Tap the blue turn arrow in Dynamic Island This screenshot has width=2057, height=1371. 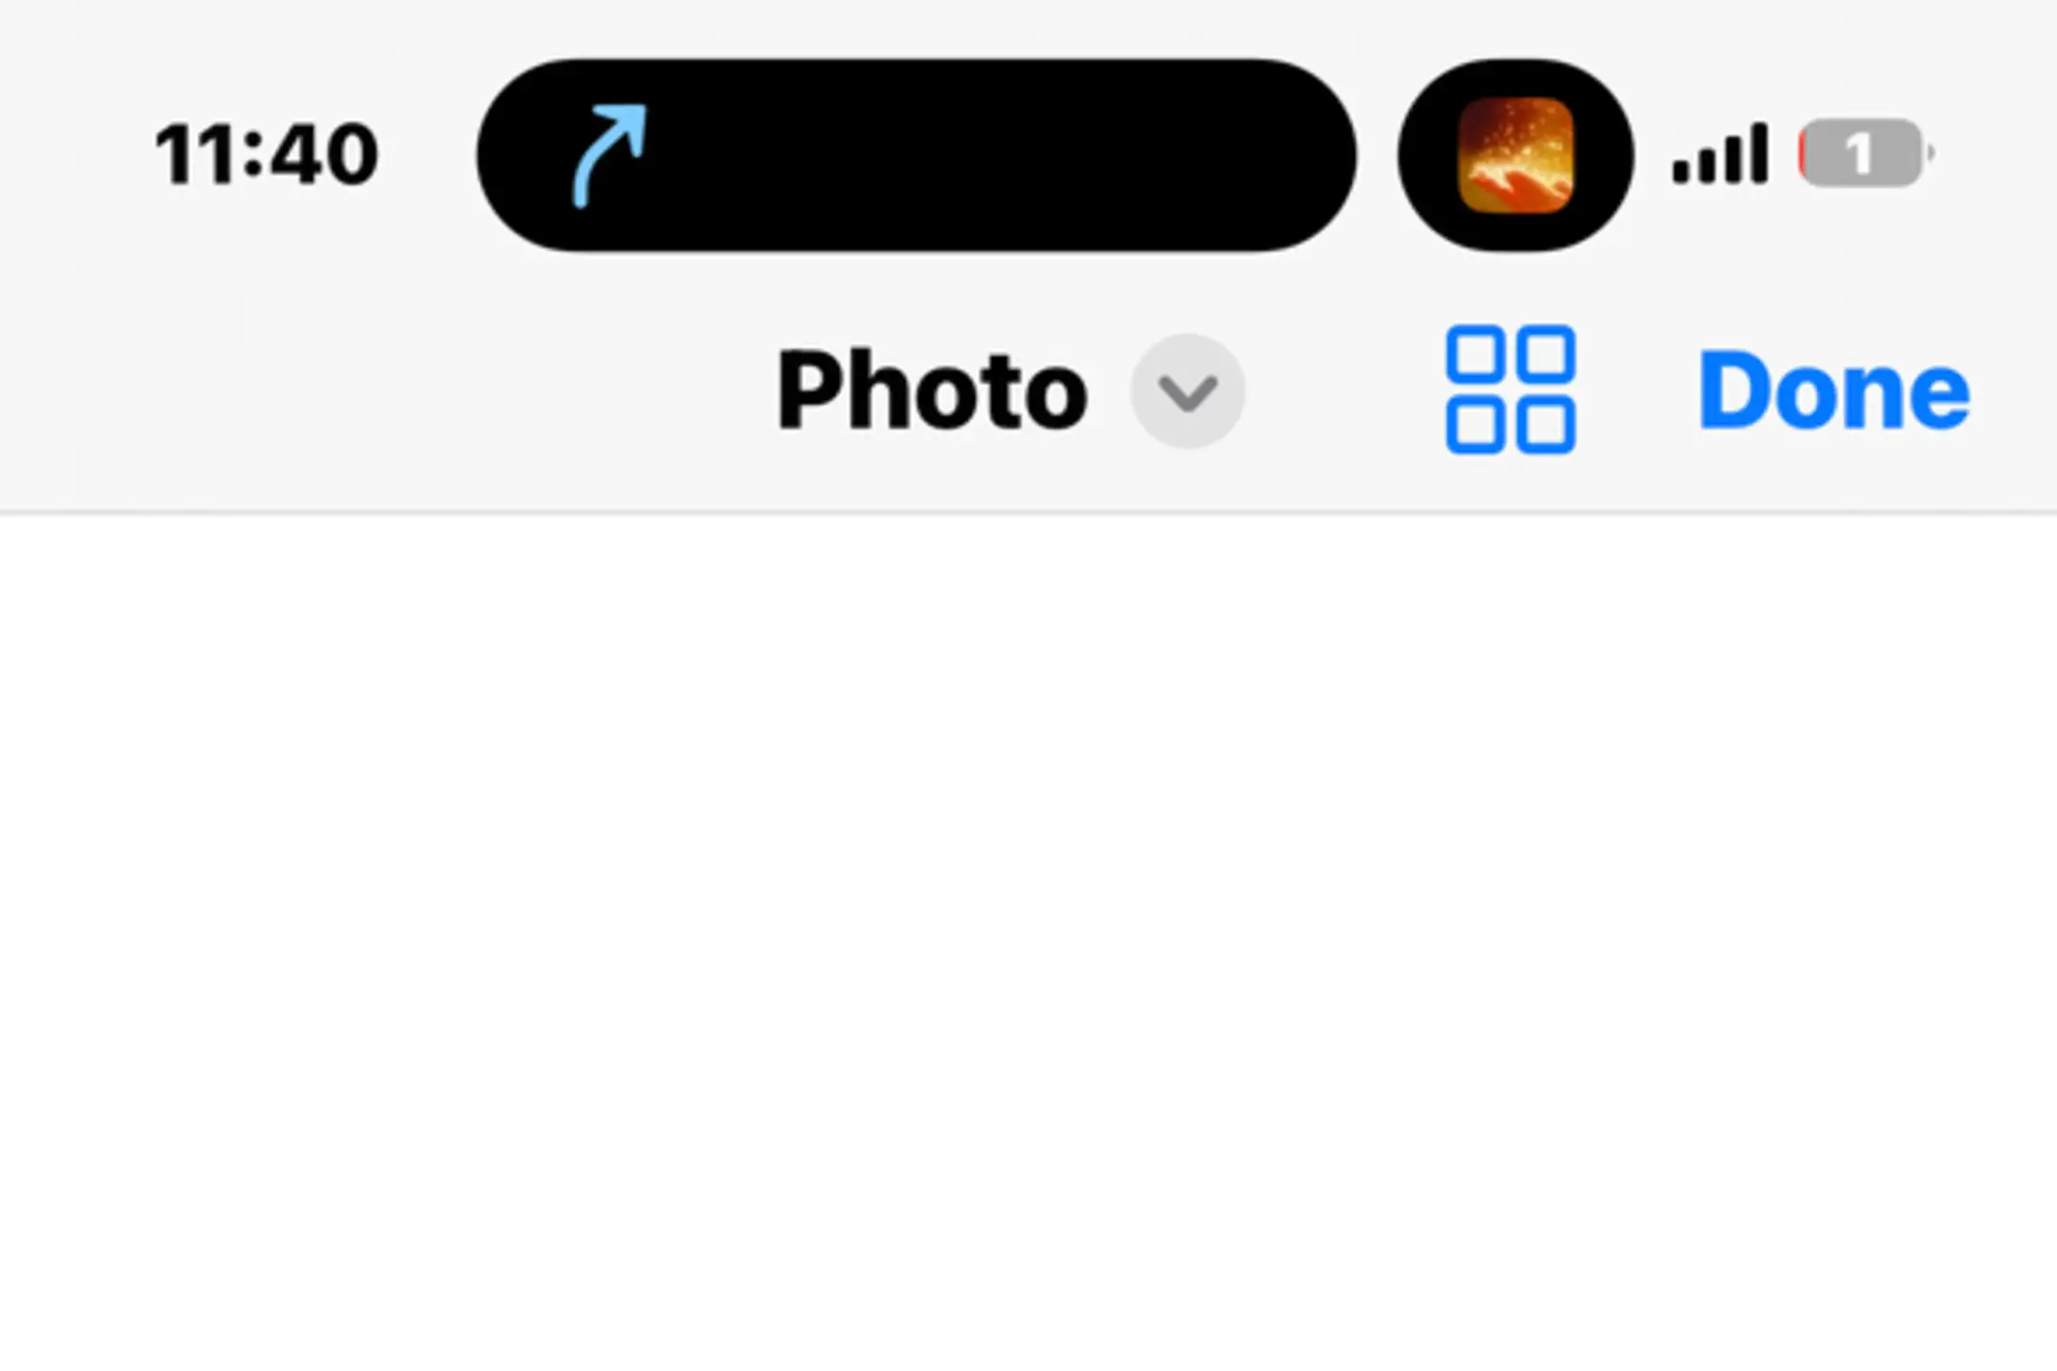(609, 155)
